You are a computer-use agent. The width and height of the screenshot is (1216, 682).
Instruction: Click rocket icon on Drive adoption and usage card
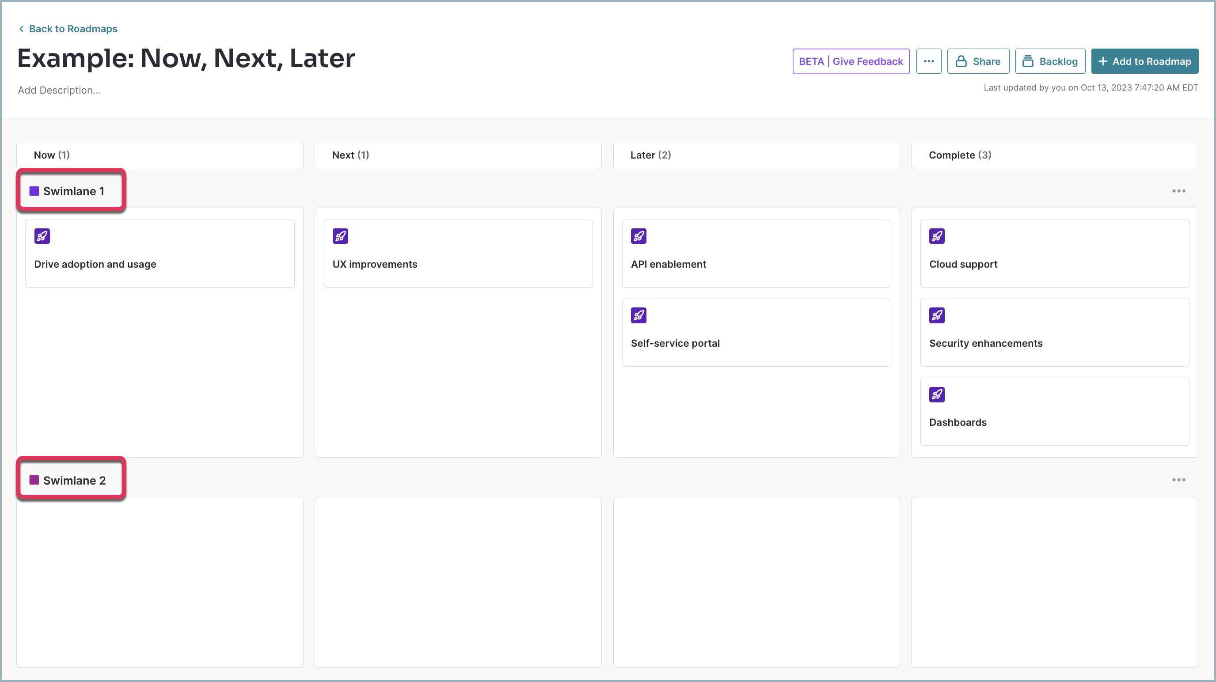pos(42,236)
